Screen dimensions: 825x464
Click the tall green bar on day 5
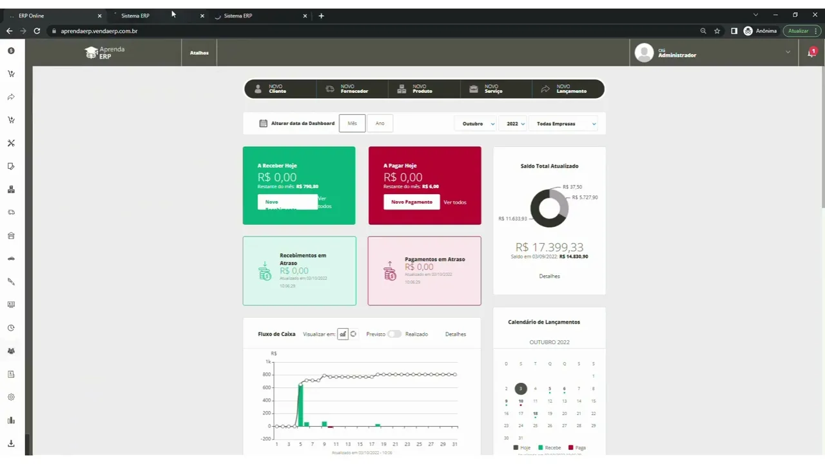tap(300, 405)
